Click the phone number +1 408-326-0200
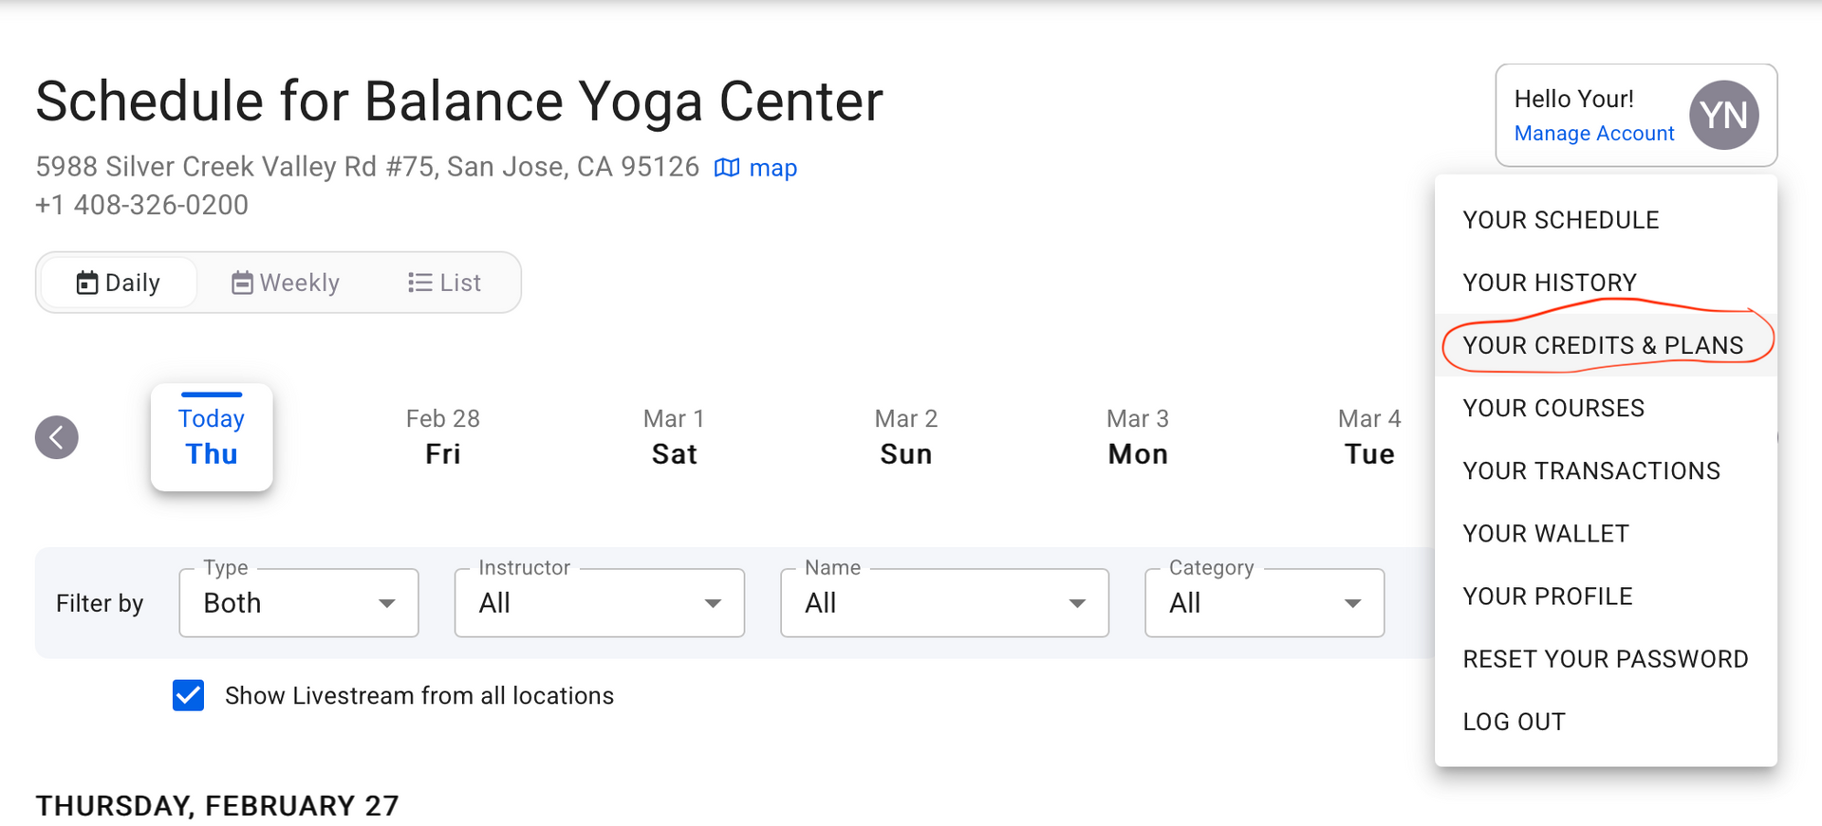 click(142, 205)
